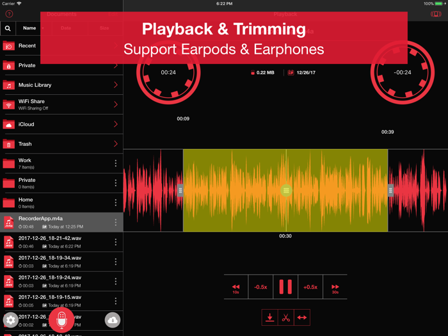Decrease playback speed by 0.5x
Image resolution: width=448 pixels, height=336 pixels.
[260, 287]
